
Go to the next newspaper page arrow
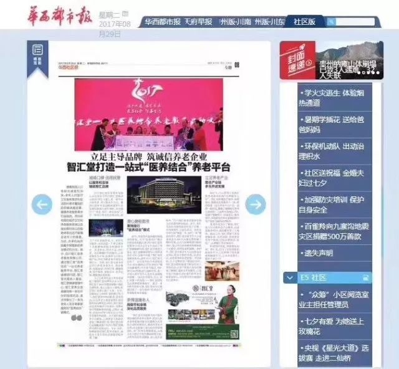coord(256,204)
